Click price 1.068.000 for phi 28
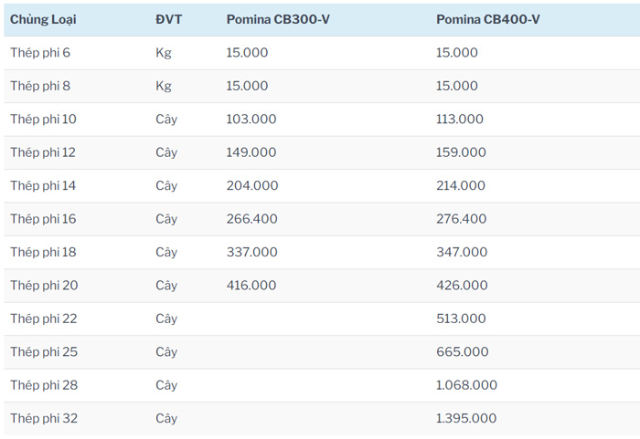 click(x=466, y=385)
